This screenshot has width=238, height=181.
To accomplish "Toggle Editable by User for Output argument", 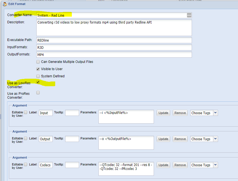I will pos(26,138).
